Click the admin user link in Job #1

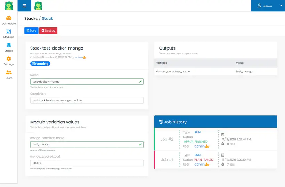coord(199,164)
